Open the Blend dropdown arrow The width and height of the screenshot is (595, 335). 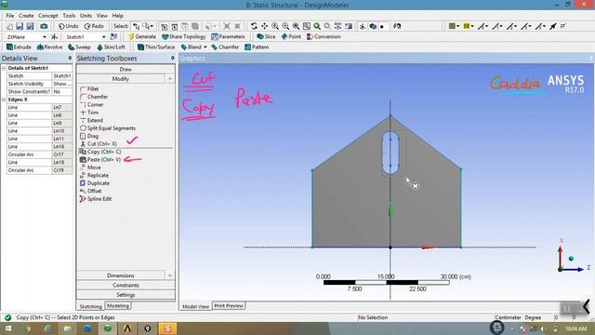(205, 47)
